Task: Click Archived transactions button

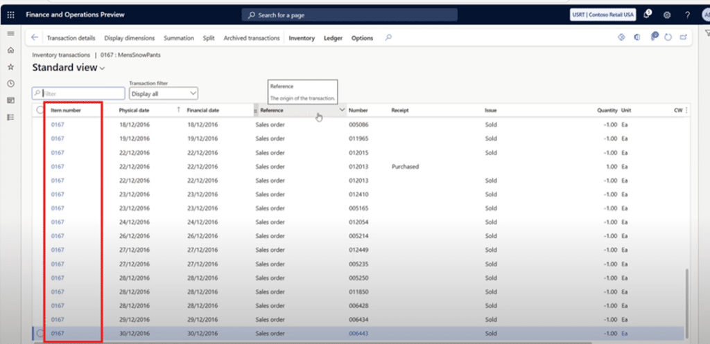Action: coord(252,39)
